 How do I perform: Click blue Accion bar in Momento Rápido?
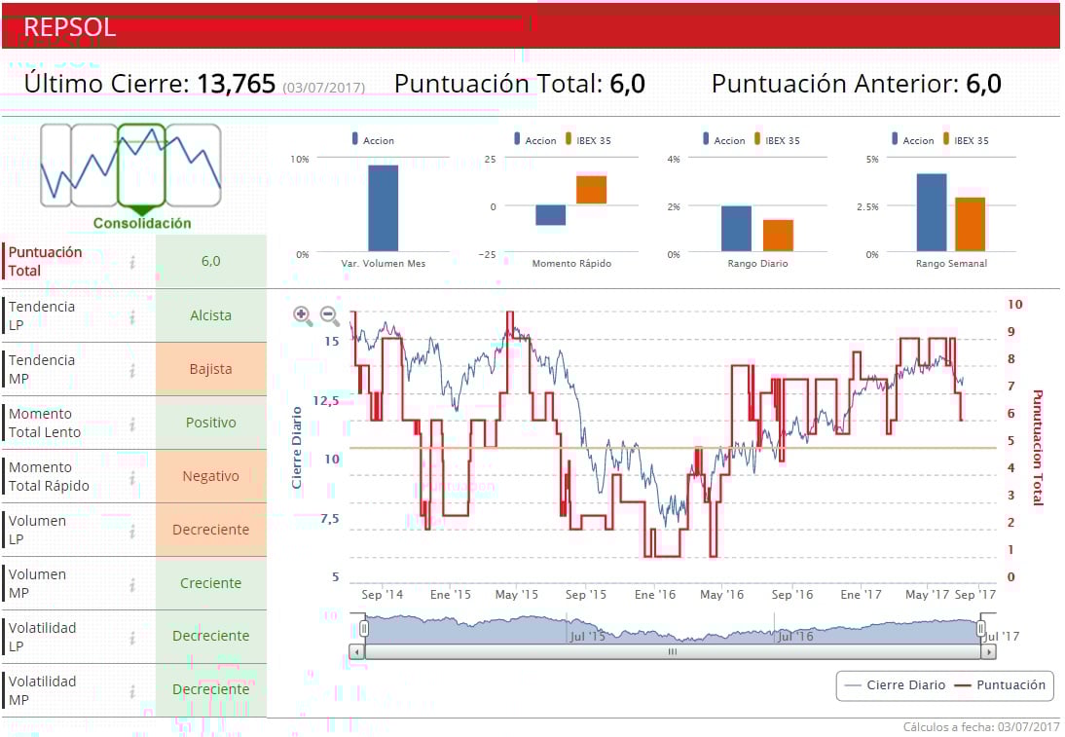[551, 215]
